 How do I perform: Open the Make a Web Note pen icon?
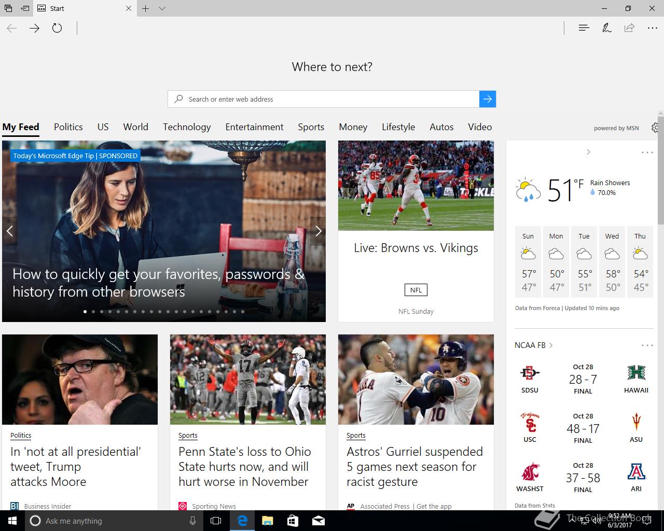(x=606, y=28)
